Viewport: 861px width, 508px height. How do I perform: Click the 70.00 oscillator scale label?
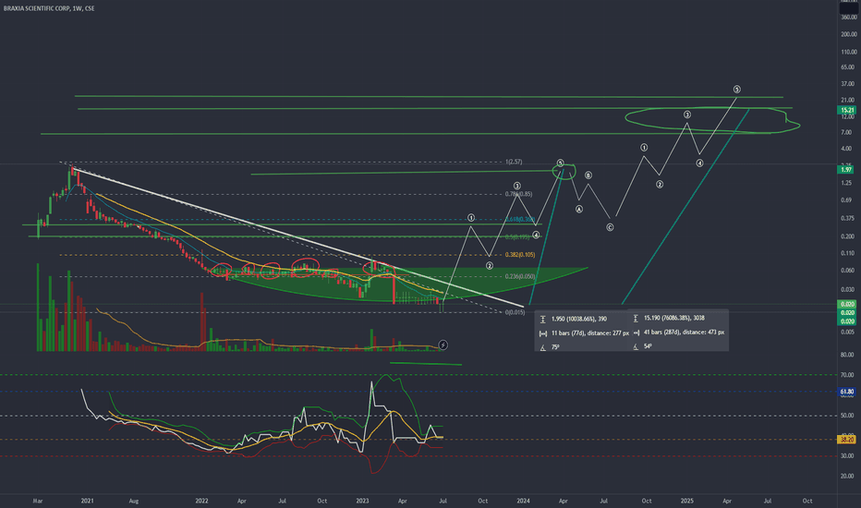pyautogui.click(x=847, y=375)
